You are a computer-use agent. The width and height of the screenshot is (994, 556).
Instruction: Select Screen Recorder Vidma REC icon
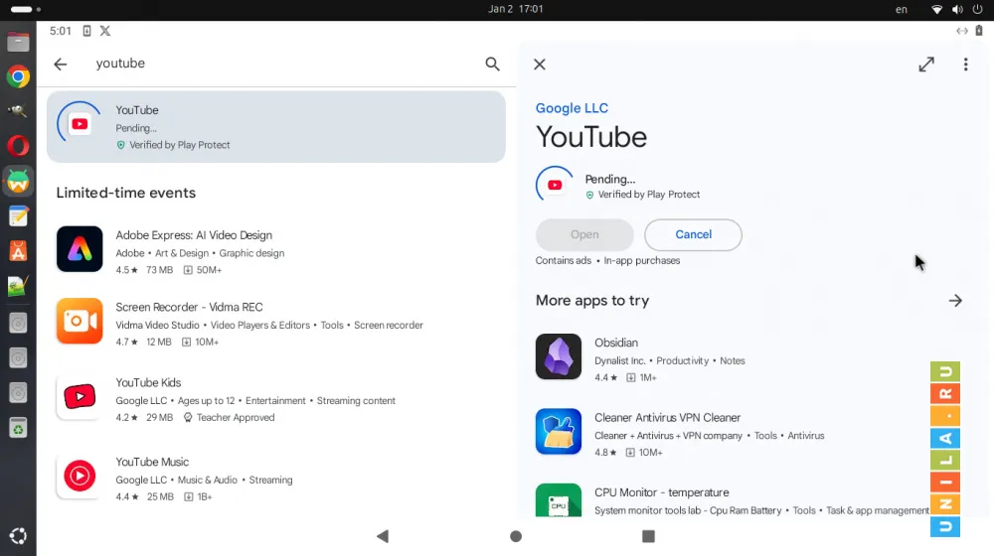click(x=80, y=321)
